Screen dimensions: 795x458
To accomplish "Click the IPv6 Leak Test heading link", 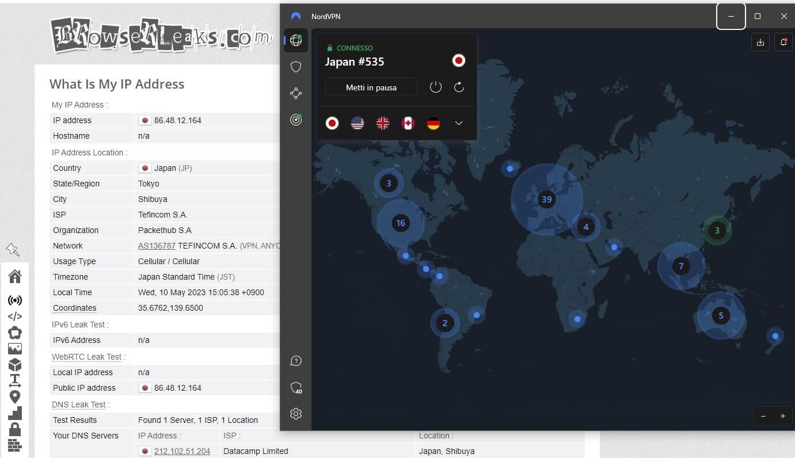I will pyautogui.click(x=78, y=325).
